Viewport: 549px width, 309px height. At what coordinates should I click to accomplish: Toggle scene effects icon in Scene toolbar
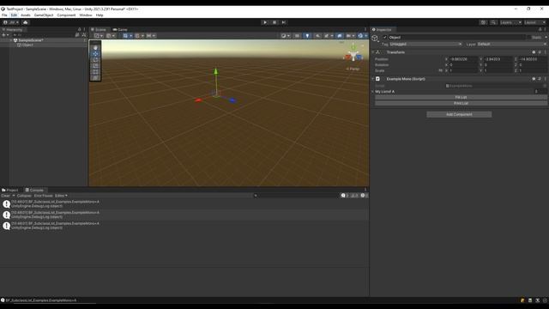click(x=328, y=36)
